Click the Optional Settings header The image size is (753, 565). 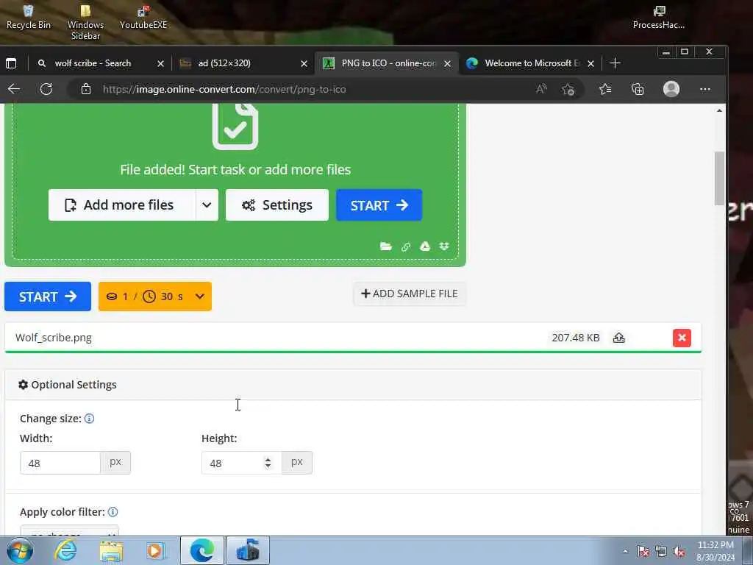[x=353, y=385]
